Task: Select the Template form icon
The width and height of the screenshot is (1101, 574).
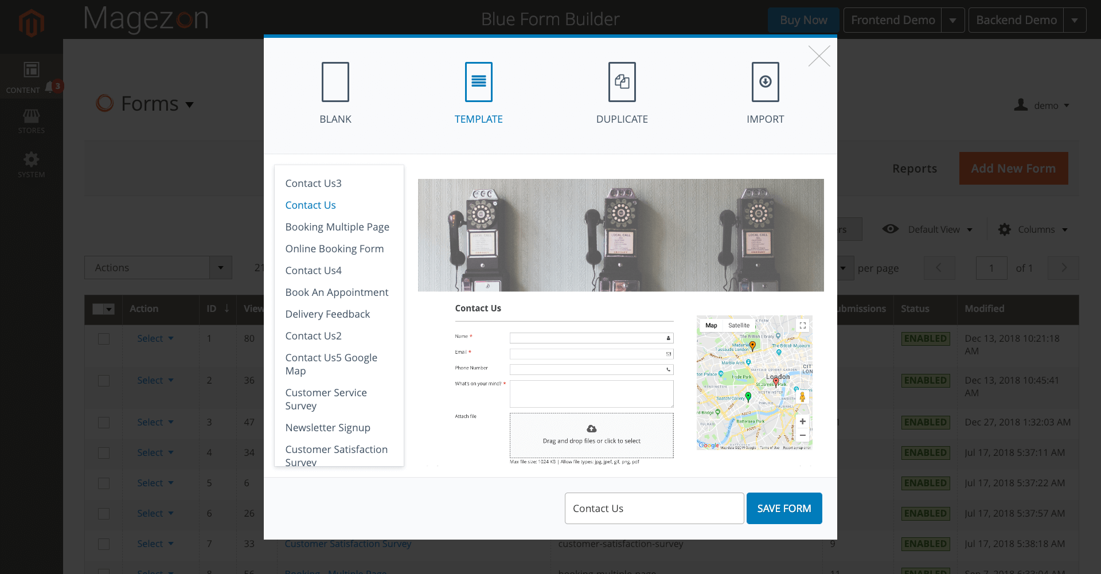Action: tap(479, 82)
